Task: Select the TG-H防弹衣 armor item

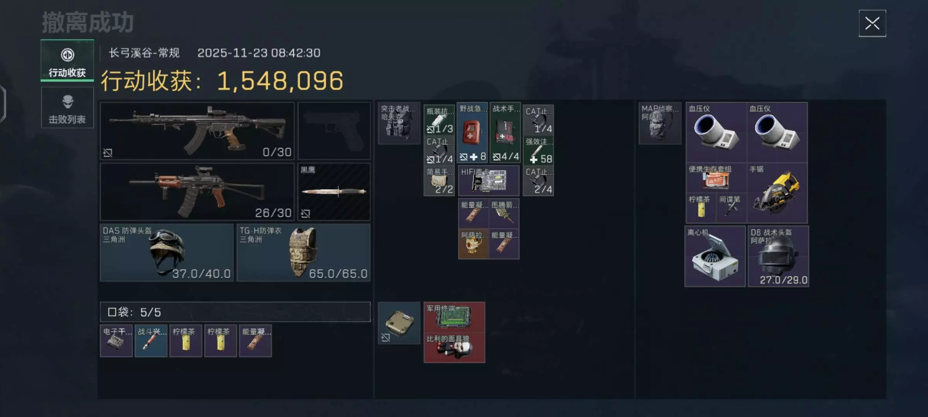Action: pyautogui.click(x=304, y=253)
